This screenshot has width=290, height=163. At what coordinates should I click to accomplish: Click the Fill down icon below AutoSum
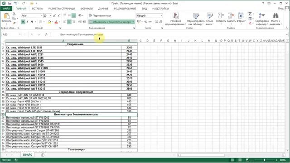[x=250, y=19]
